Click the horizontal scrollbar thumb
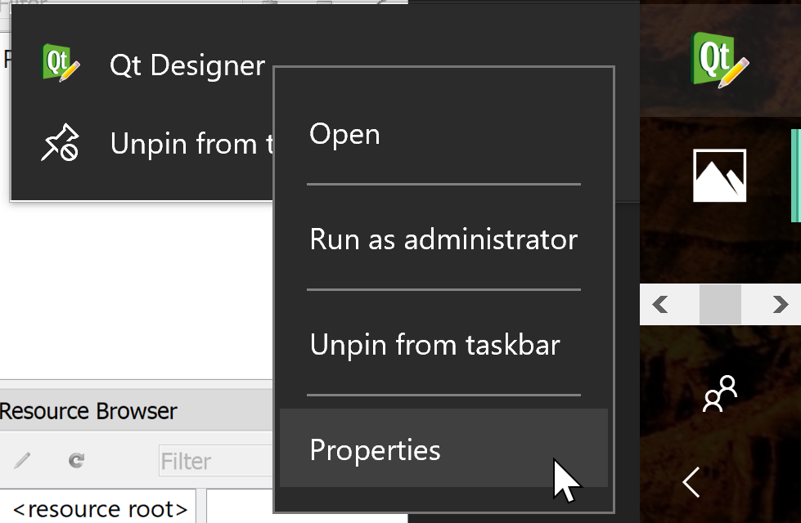The image size is (801, 523). pyautogui.click(x=720, y=304)
